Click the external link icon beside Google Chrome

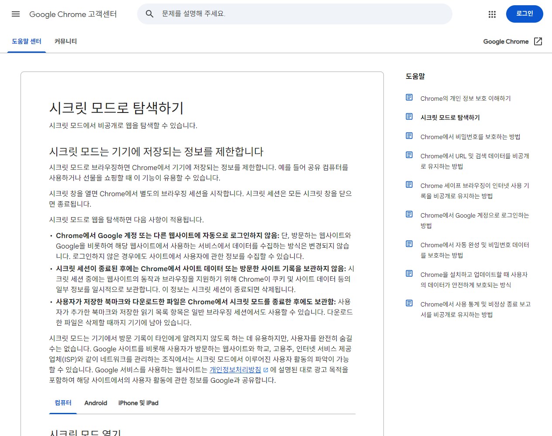pyautogui.click(x=538, y=41)
